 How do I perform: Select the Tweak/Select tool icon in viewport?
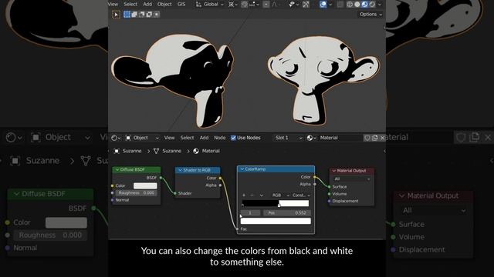pos(116,15)
